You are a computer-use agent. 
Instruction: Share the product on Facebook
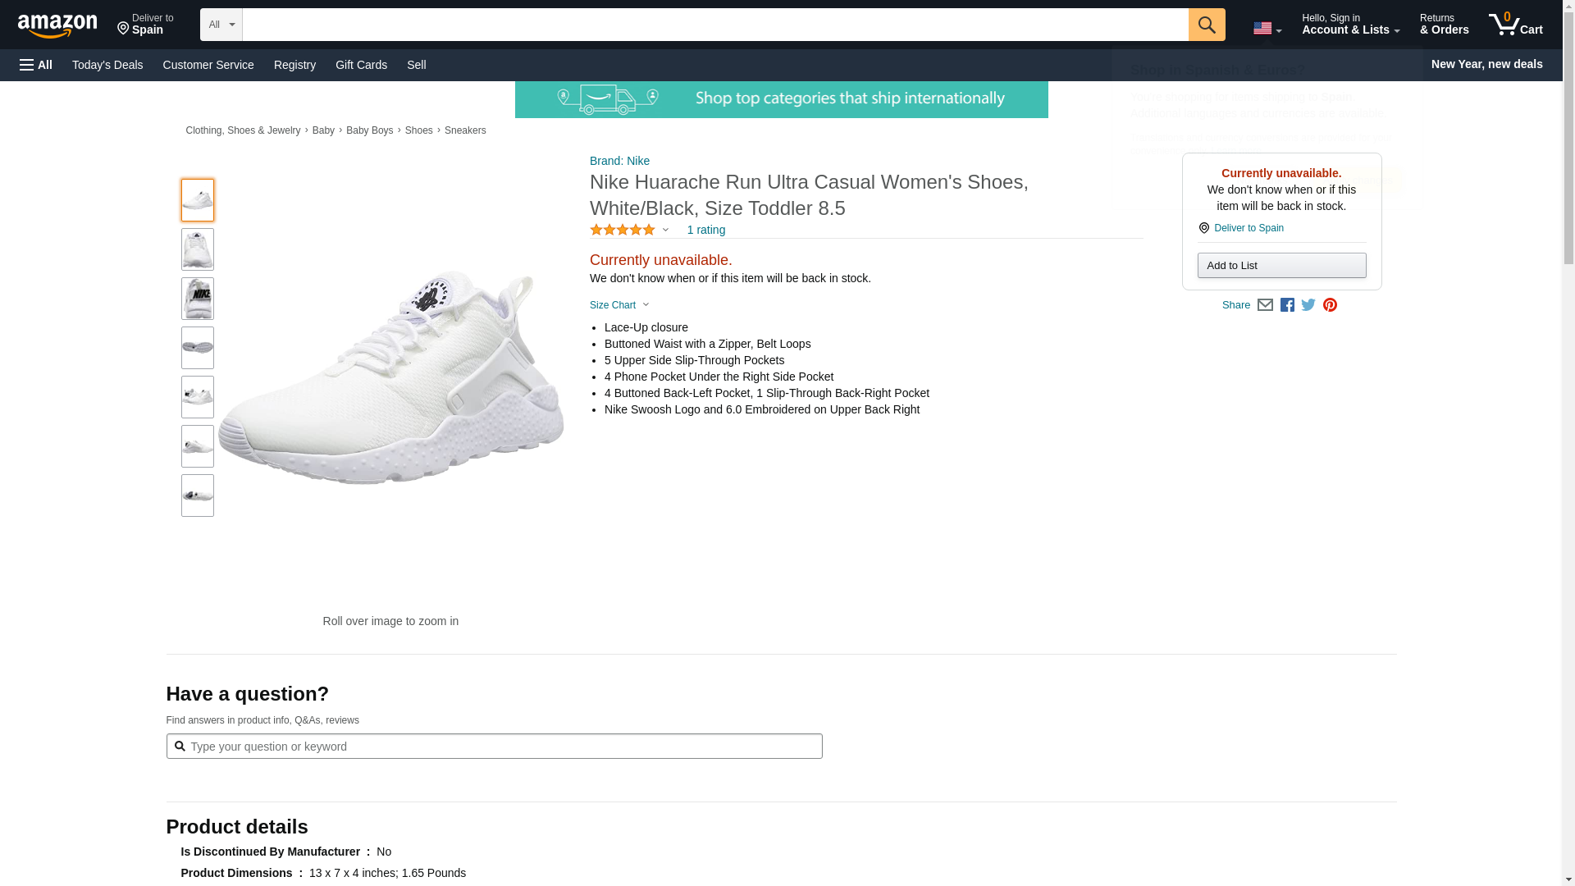coord(1287,305)
